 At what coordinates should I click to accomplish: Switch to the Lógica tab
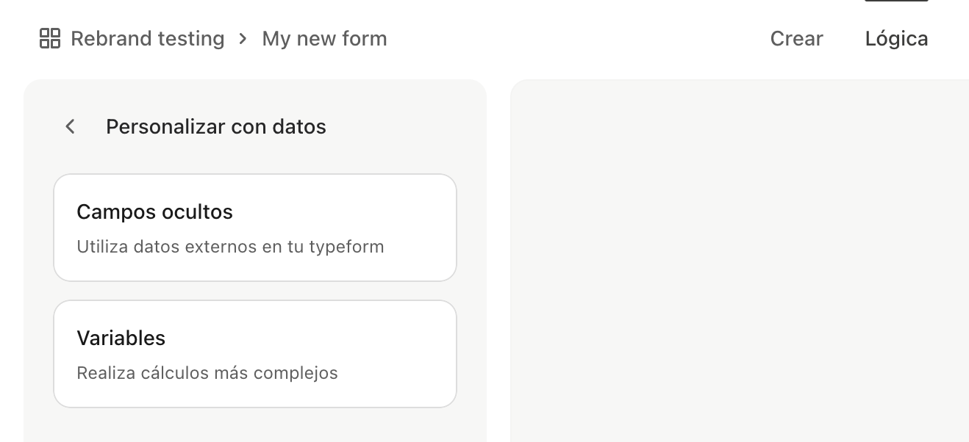pyautogui.click(x=896, y=38)
